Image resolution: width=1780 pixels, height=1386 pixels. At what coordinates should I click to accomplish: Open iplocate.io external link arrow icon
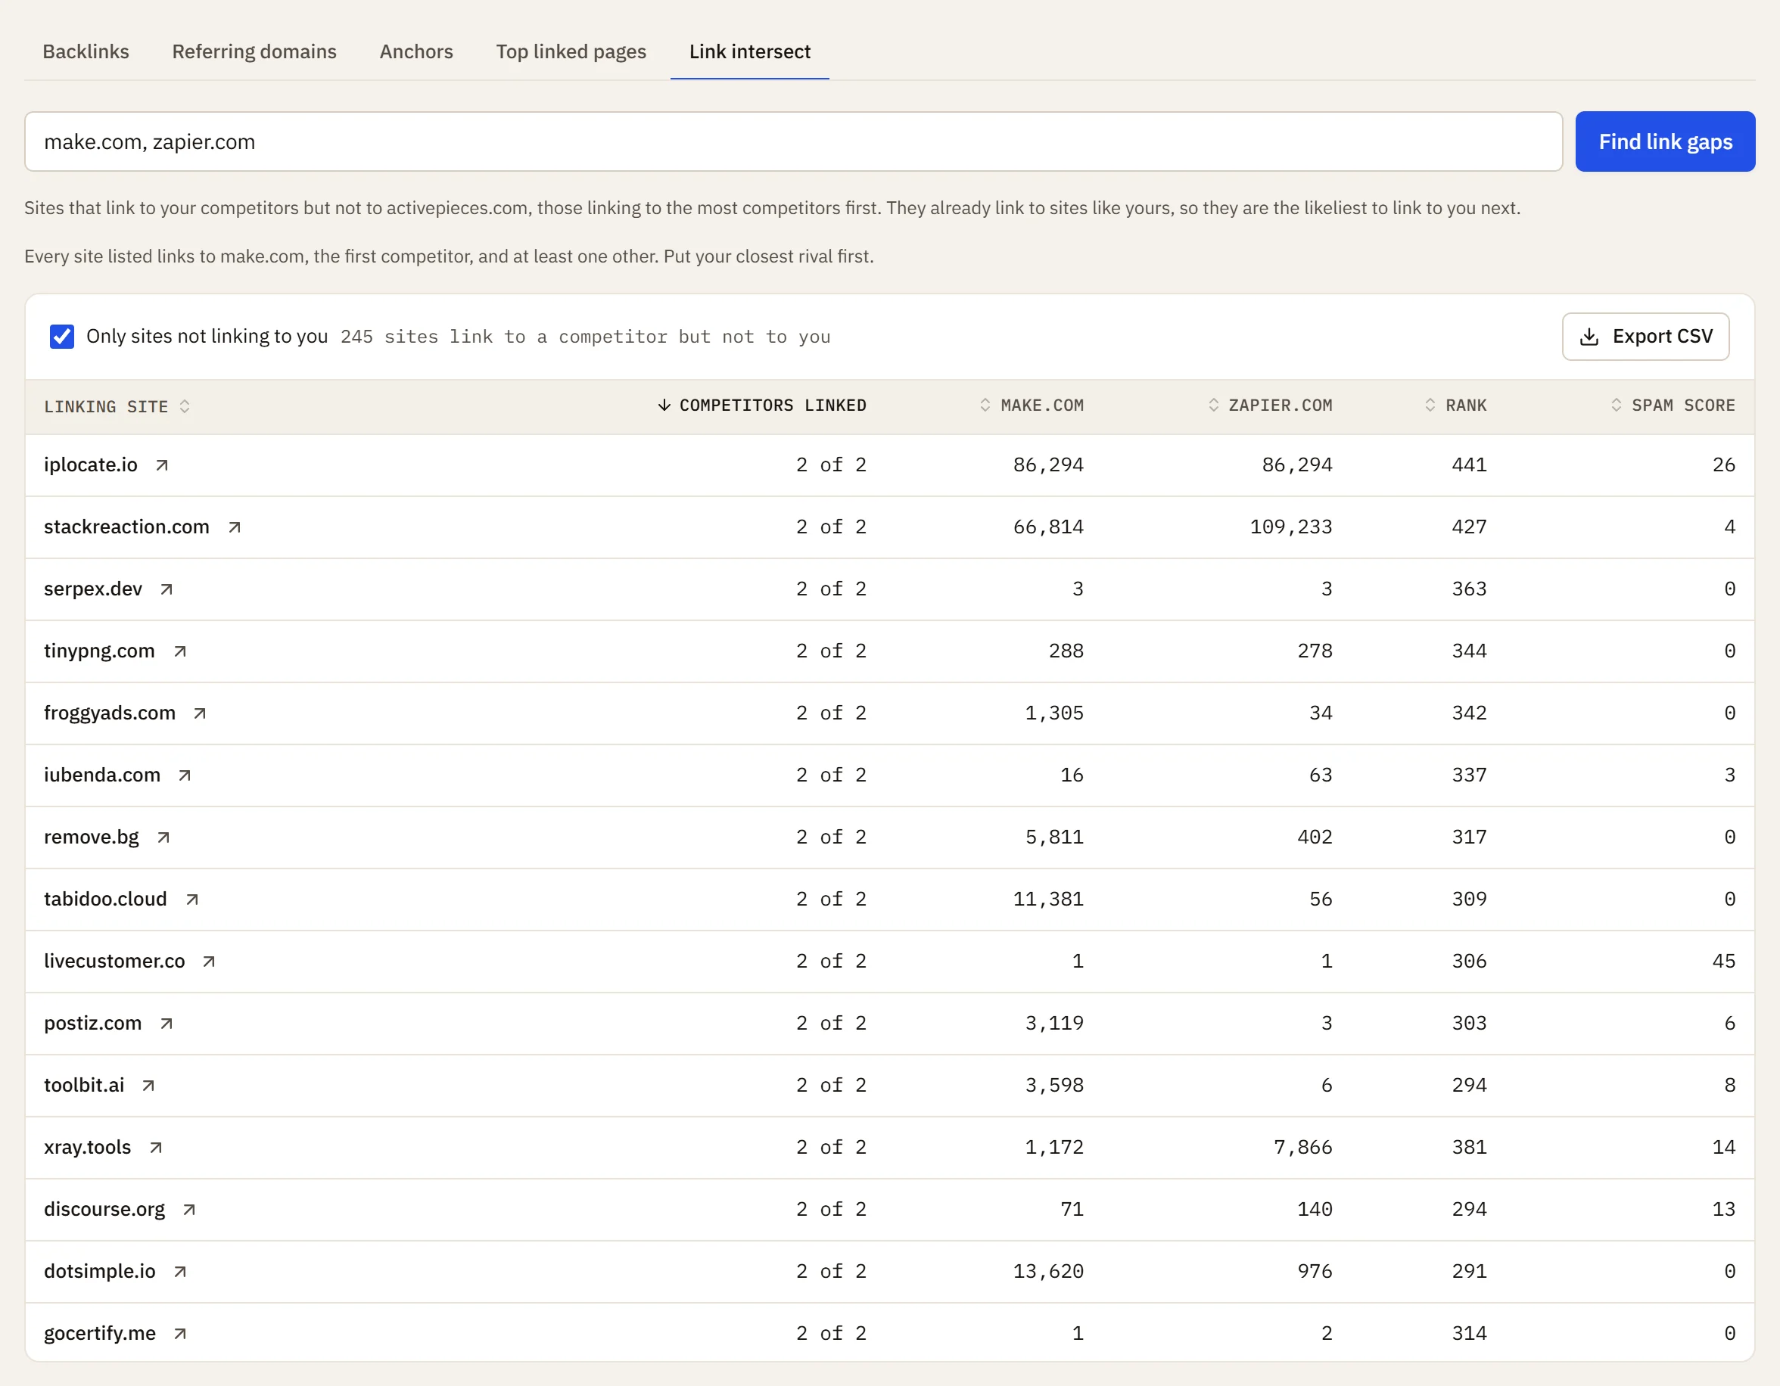tap(162, 465)
